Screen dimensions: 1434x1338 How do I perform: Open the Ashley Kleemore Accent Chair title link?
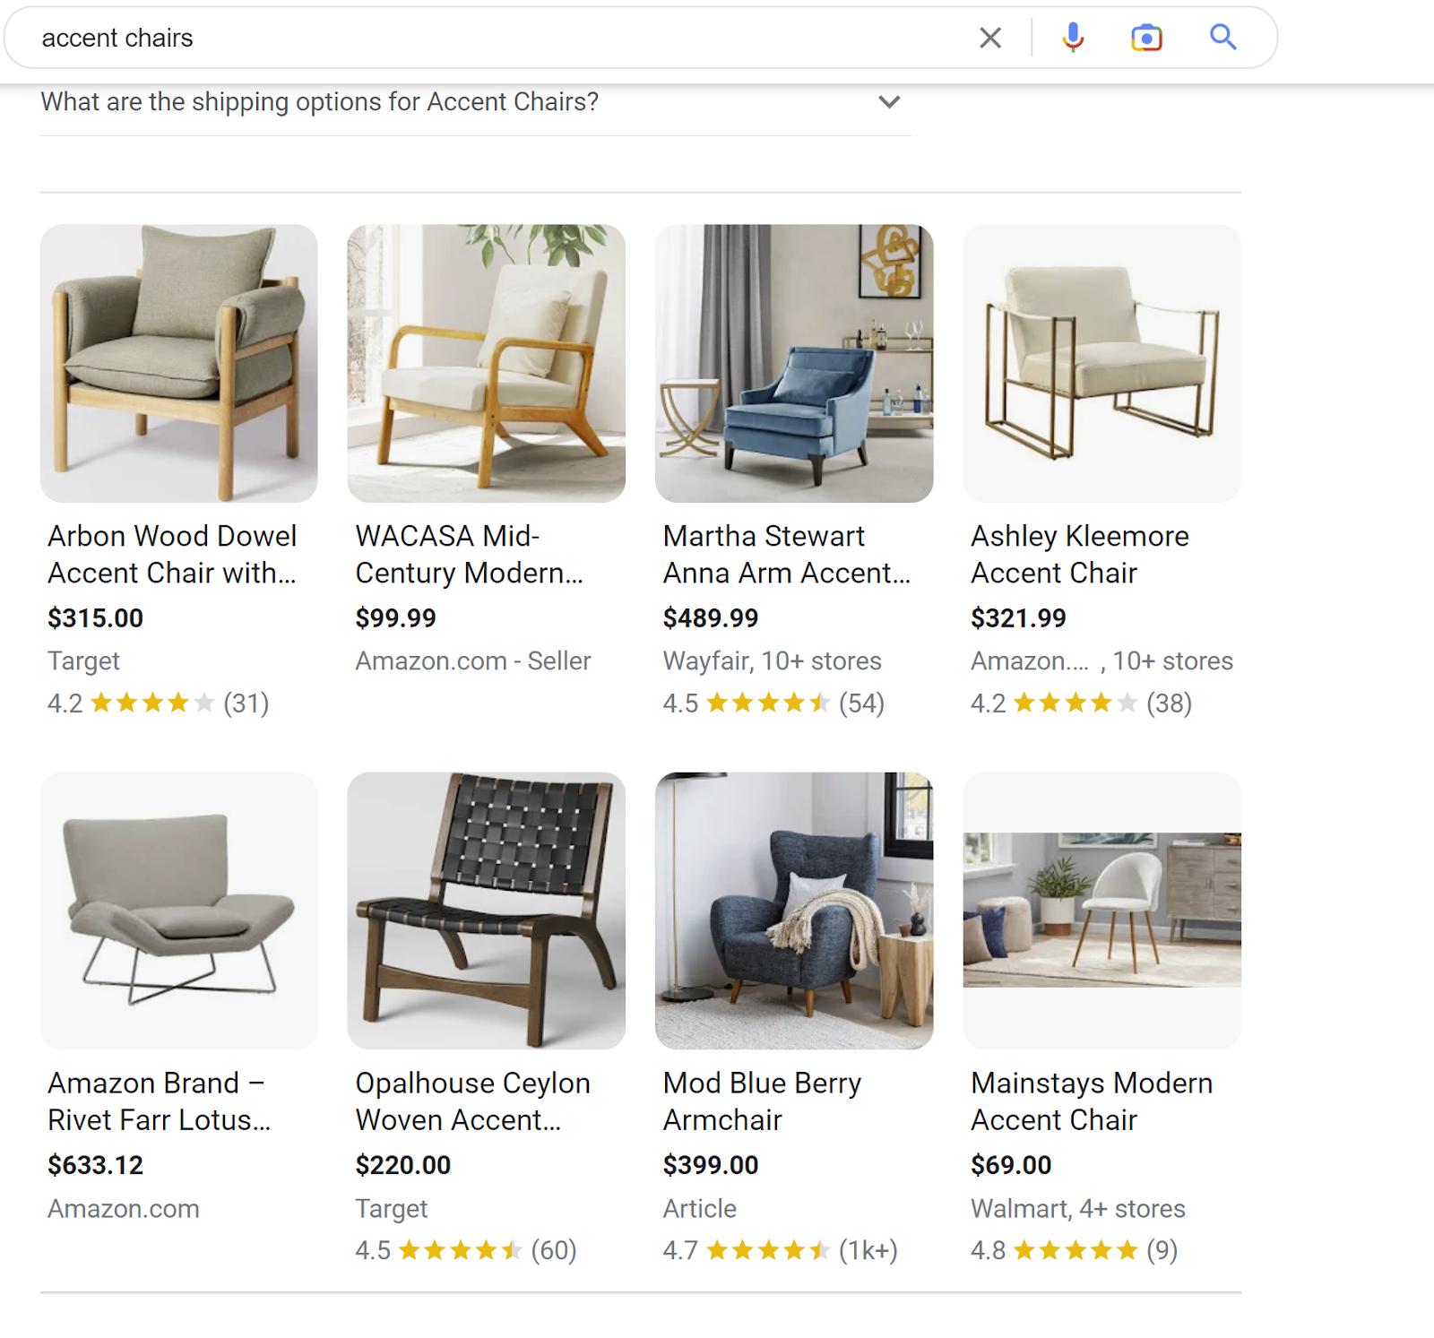pos(1079,554)
